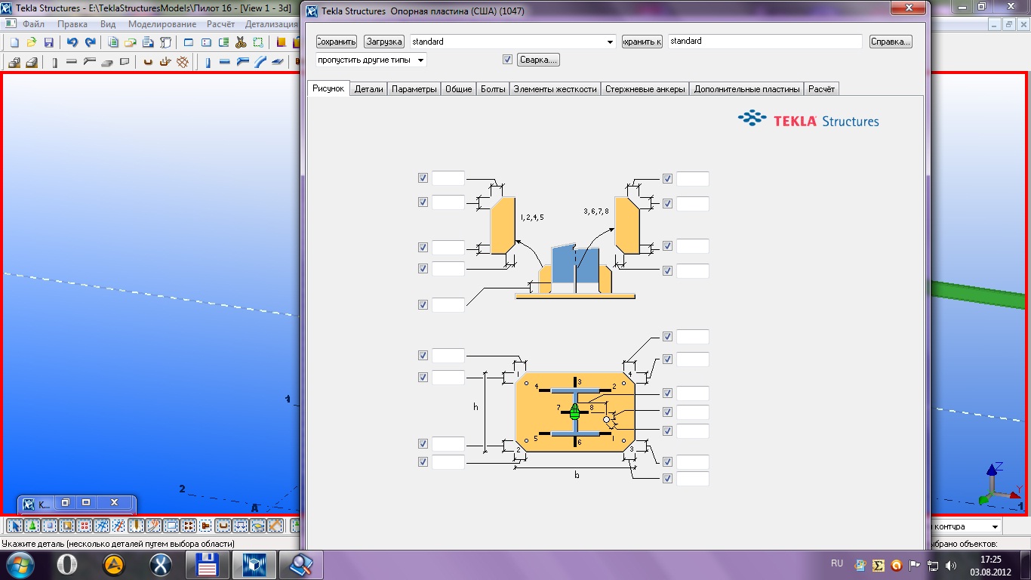1031x580 pixels.
Task: Expand the 'контура' dropdown at bottom right
Action: (x=996, y=526)
